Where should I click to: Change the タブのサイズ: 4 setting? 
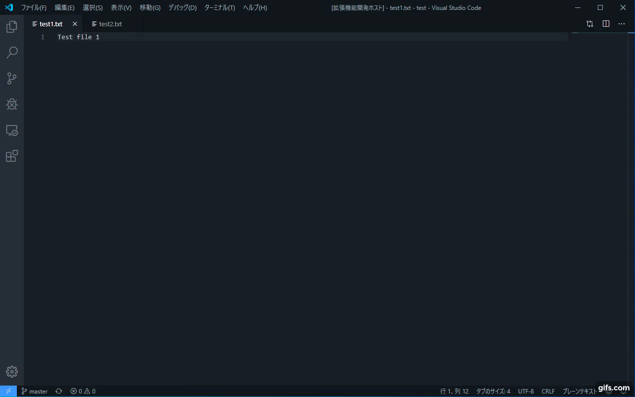coord(493,391)
